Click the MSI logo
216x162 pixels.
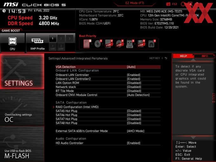tap(11, 4)
